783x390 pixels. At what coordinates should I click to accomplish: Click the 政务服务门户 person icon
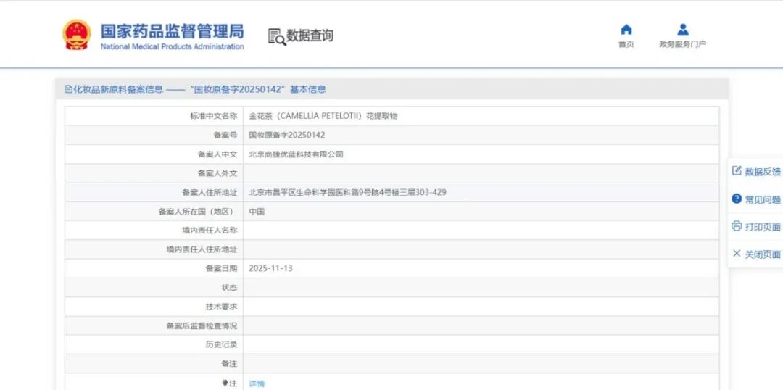pos(682,30)
